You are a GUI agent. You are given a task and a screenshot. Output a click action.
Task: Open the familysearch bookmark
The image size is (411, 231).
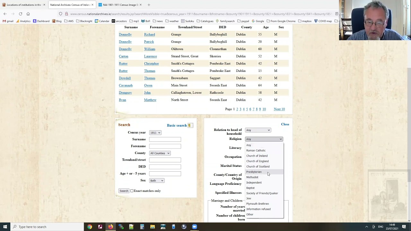pyautogui.click(x=225, y=21)
